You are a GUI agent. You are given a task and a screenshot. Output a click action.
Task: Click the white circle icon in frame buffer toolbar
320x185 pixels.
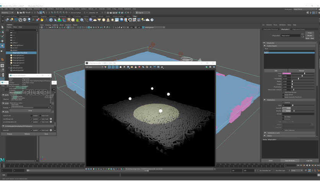pyautogui.click(x=121, y=67)
